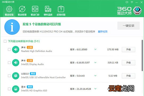The image size is (144, 96).
Task: Click the 版本：6.0.1.8560 text
Action: tap(79, 50)
